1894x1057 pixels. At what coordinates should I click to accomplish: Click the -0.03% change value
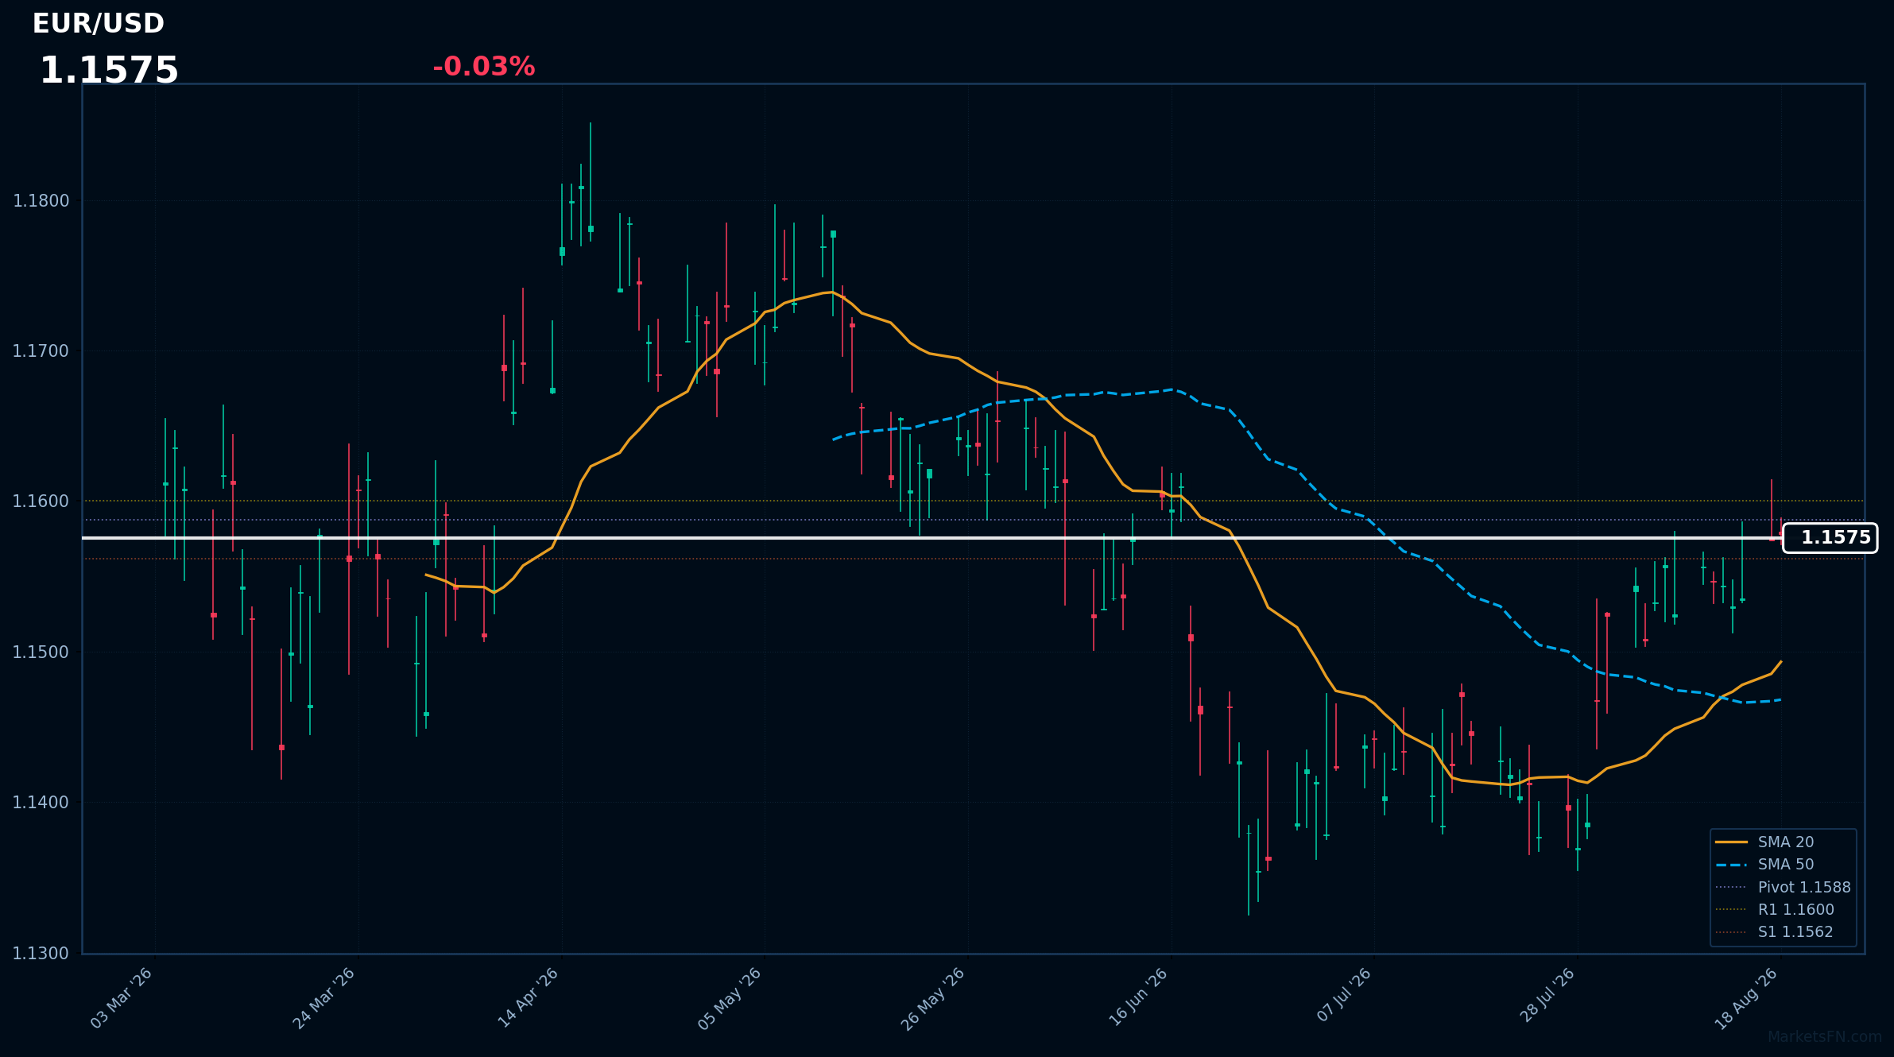click(483, 67)
